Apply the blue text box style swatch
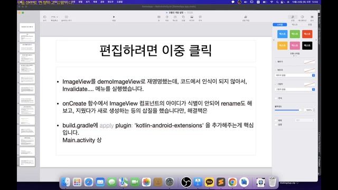 283,34
